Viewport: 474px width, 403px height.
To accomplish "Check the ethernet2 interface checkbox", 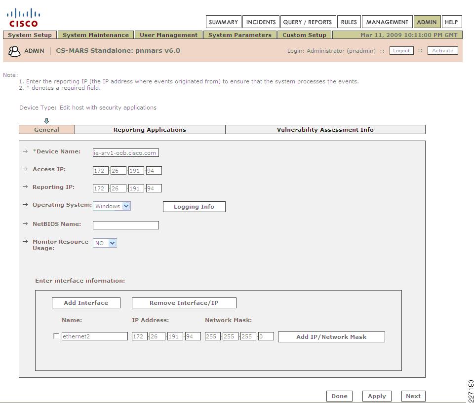I will 56,336.
